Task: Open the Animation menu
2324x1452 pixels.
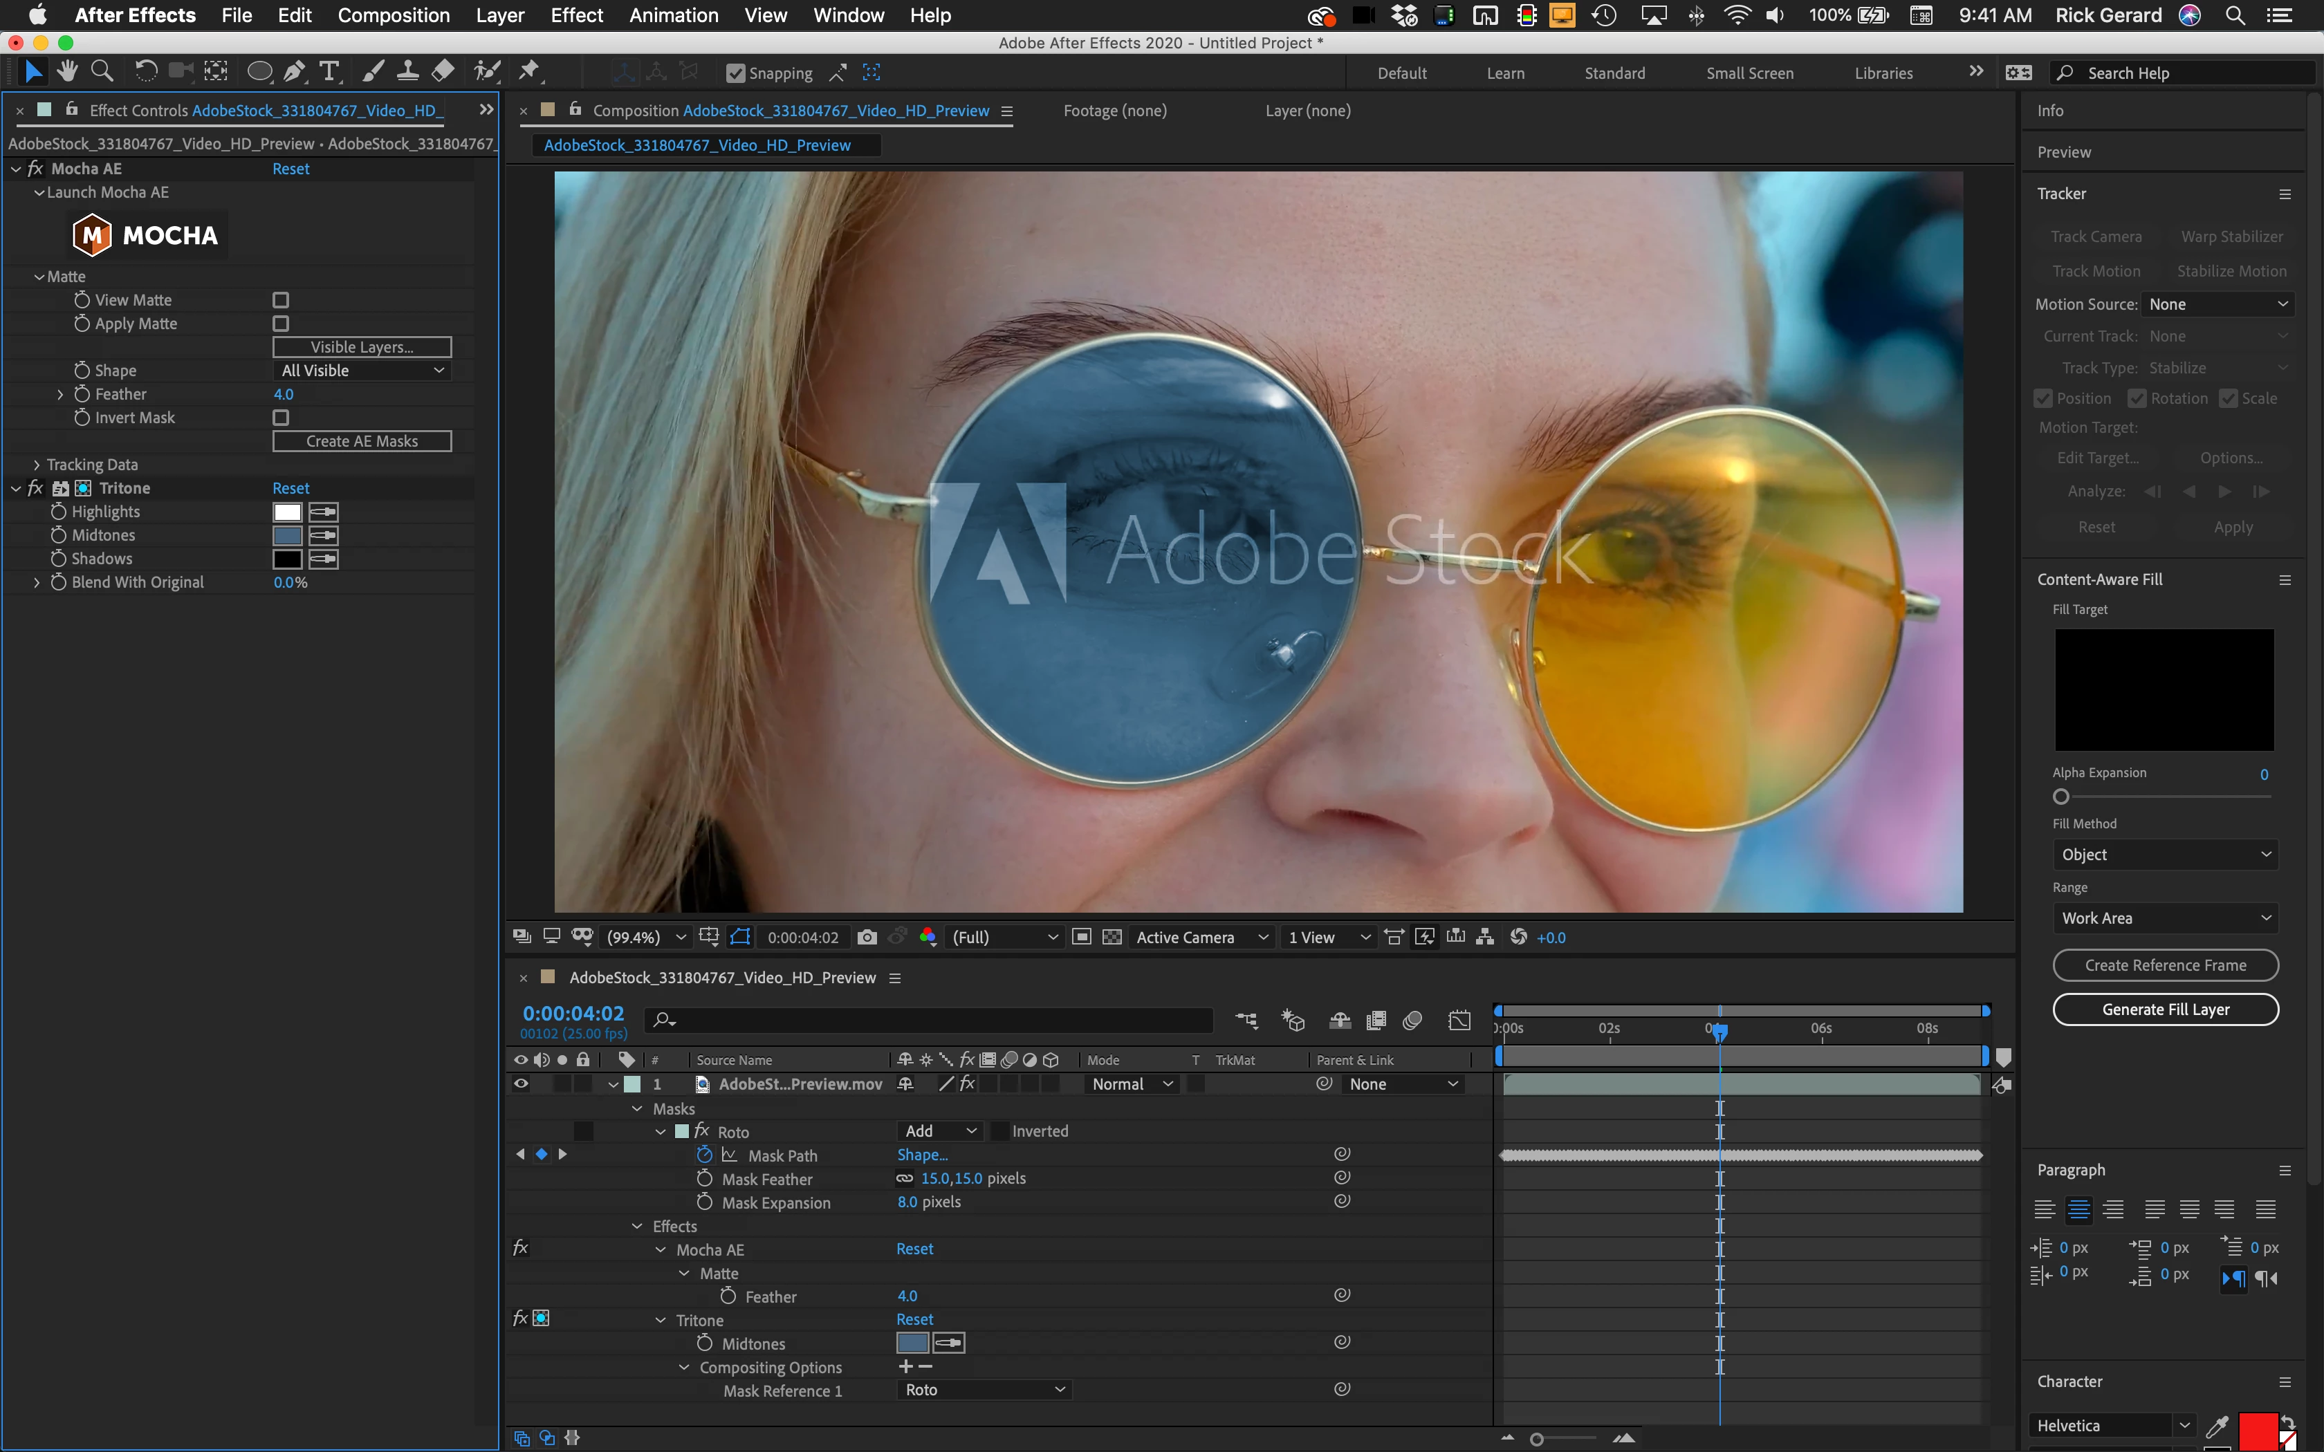Action: tap(673, 15)
